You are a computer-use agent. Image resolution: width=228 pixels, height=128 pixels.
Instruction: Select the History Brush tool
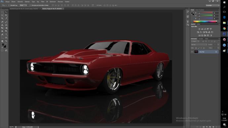point(6,25)
